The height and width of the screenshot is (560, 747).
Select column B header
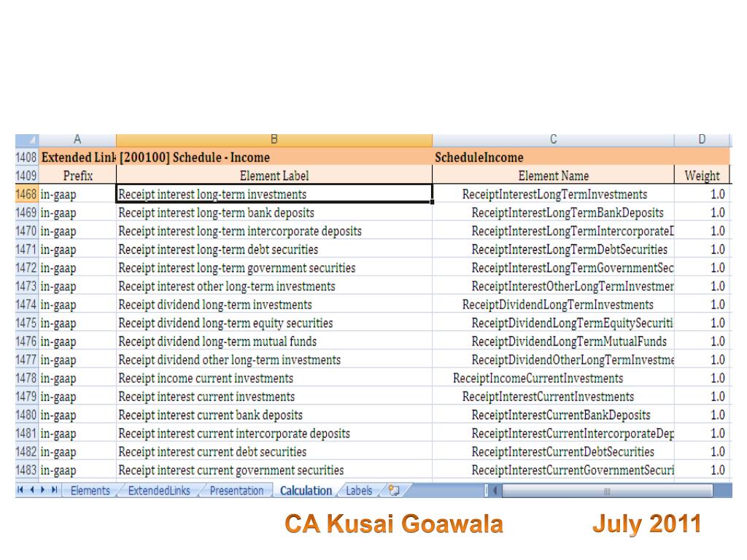[274, 140]
